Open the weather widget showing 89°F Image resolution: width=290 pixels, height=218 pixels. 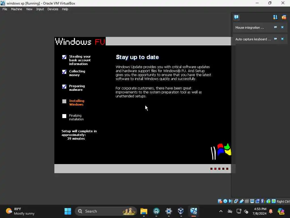20,211
